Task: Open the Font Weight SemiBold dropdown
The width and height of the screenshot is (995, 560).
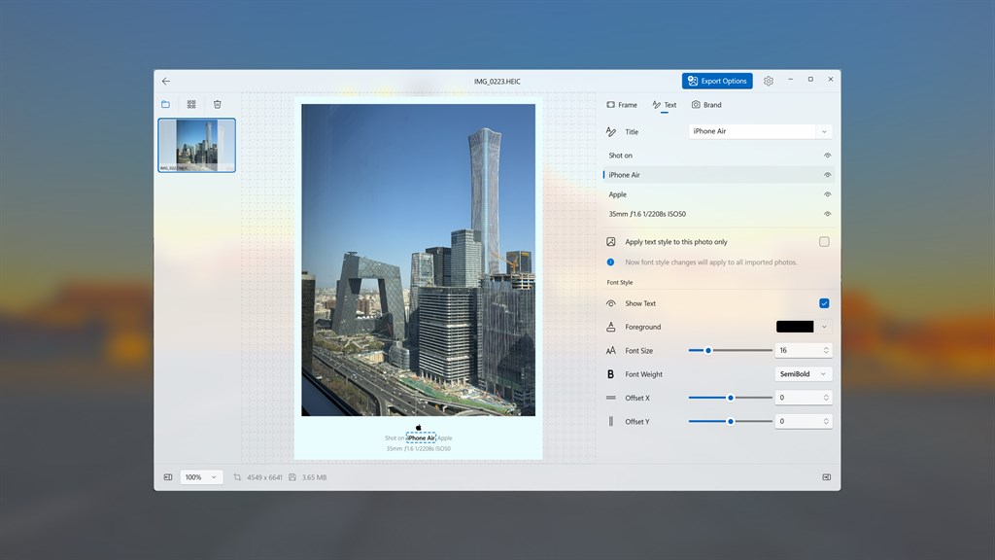Action: click(804, 374)
